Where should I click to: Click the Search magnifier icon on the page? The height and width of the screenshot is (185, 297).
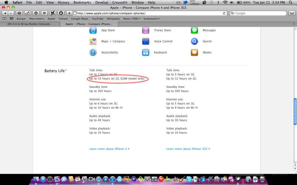click(x=194, y=41)
